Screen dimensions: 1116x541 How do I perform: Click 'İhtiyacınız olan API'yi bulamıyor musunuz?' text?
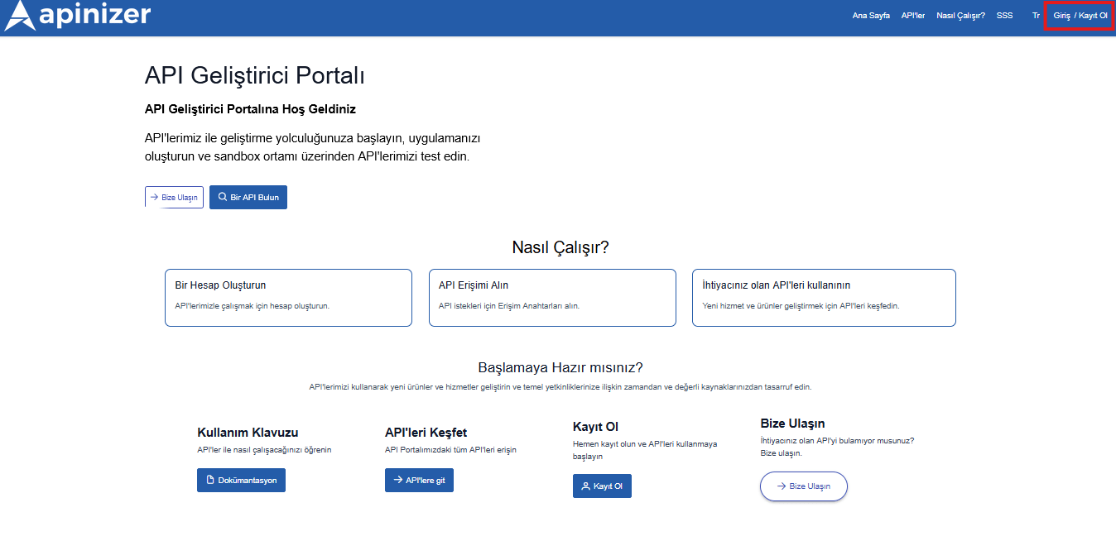(x=837, y=441)
